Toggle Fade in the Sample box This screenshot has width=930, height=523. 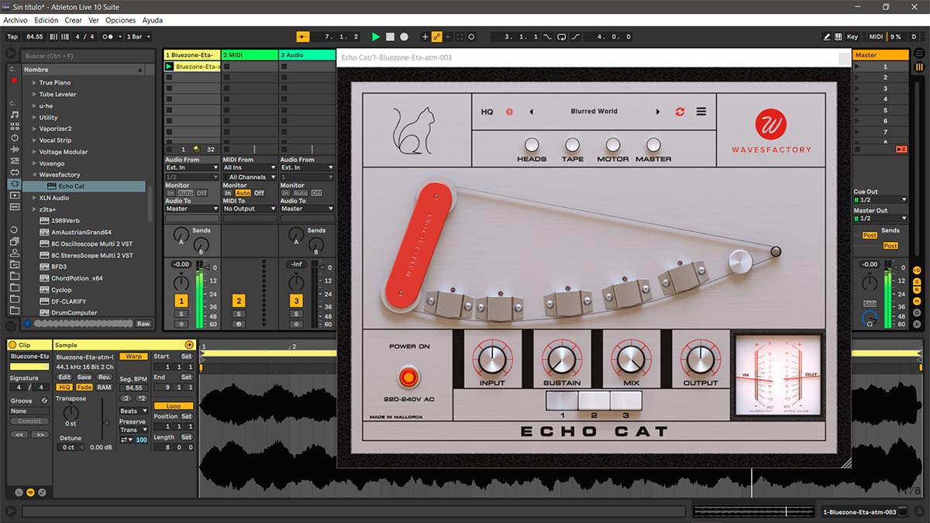point(84,387)
